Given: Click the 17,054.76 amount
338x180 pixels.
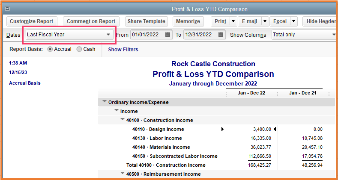Looking at the screenshot, I should click(x=312, y=156).
